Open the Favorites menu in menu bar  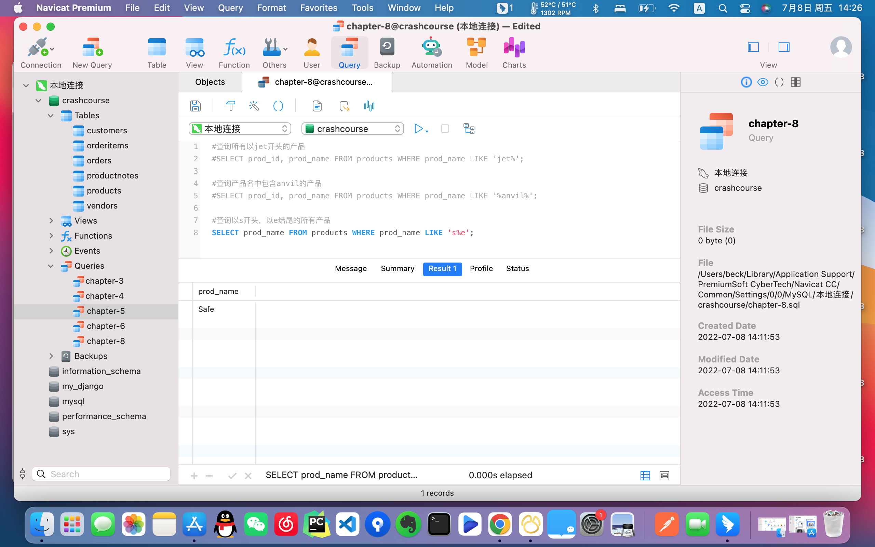click(319, 8)
